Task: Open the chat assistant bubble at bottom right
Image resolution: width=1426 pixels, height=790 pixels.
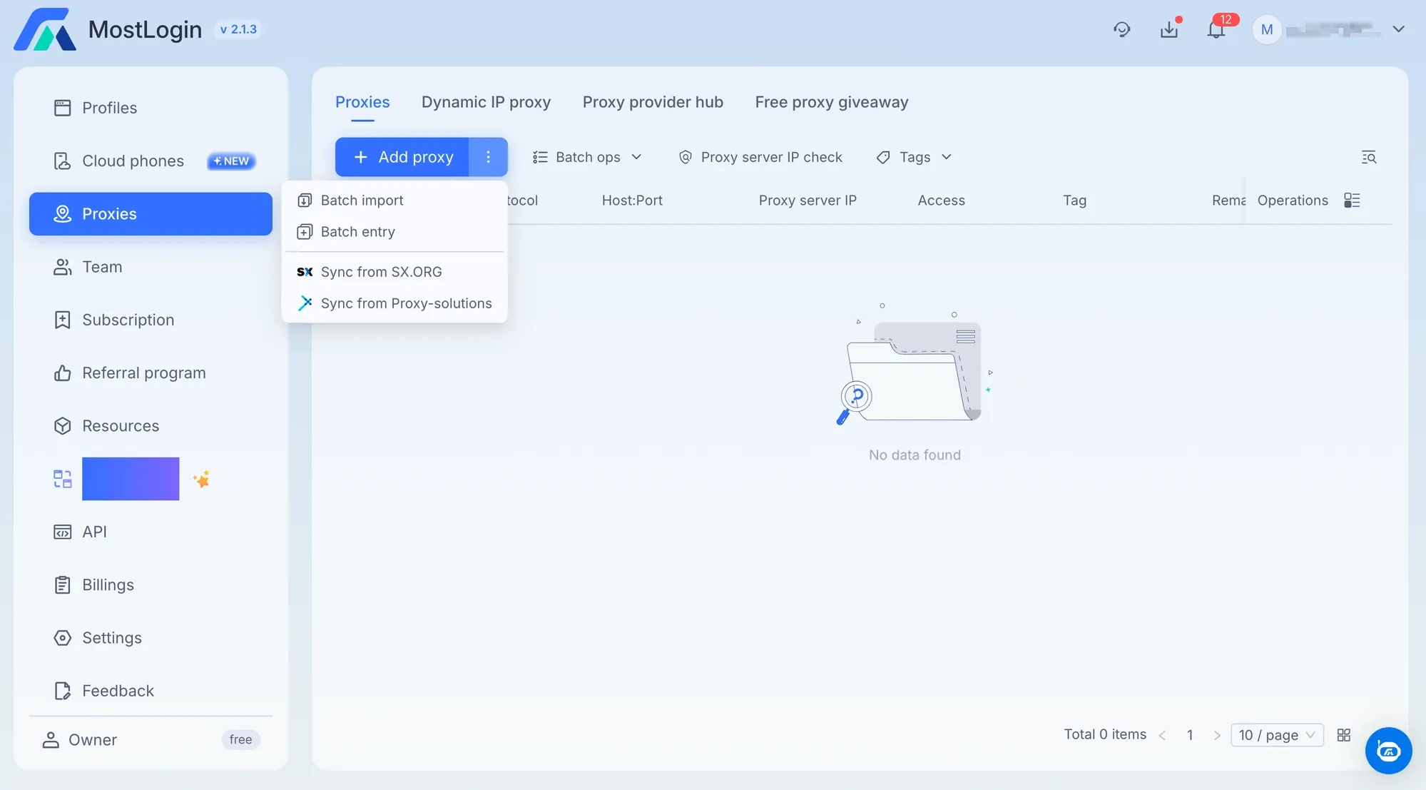Action: coord(1387,751)
